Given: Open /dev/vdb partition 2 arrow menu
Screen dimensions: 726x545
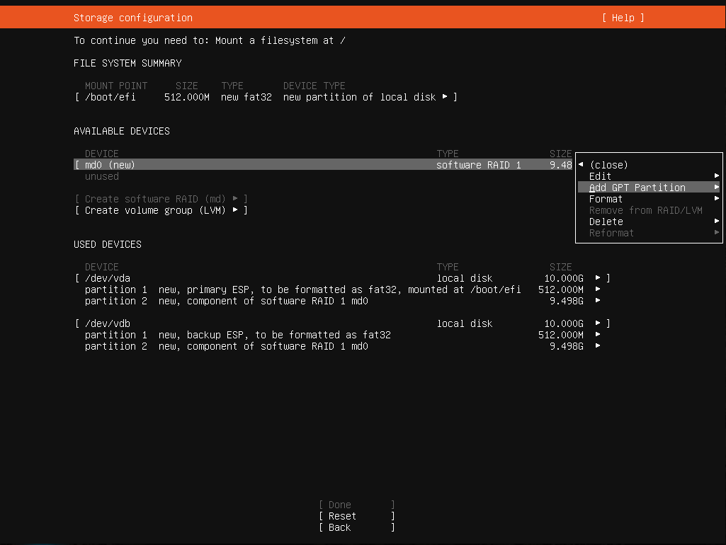Looking at the screenshot, I should [x=599, y=346].
